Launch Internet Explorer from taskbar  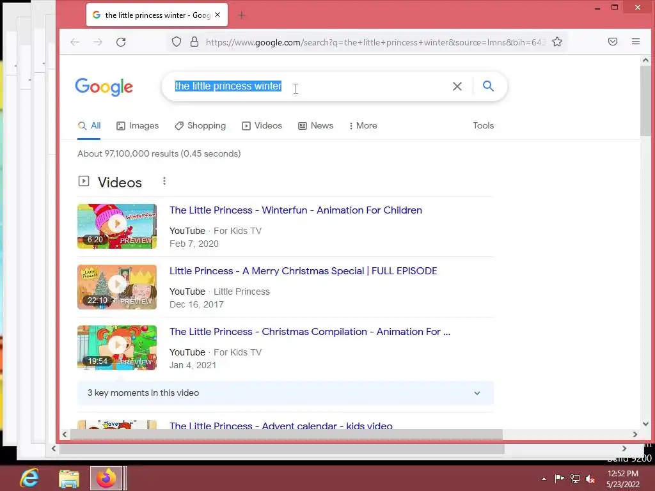pos(29,478)
